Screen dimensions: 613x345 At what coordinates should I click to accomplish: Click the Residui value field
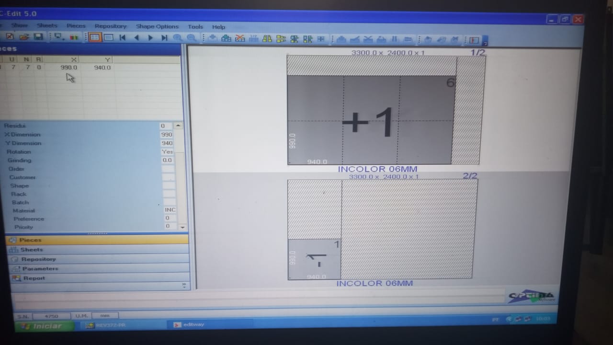tap(166, 126)
